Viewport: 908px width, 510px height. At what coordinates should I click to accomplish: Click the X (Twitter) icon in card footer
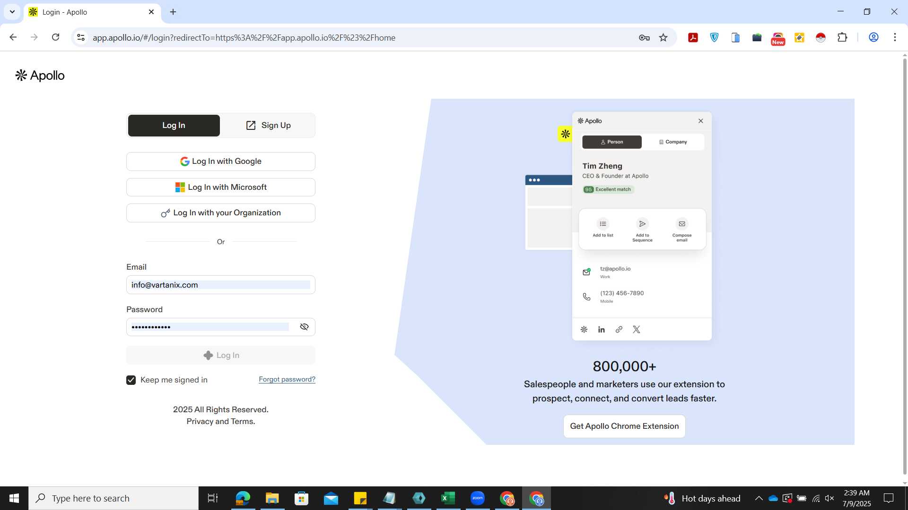(636, 330)
